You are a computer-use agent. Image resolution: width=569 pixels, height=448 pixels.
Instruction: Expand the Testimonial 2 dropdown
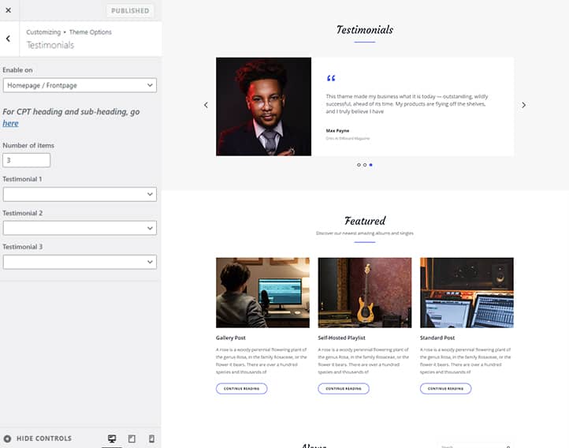(80, 228)
